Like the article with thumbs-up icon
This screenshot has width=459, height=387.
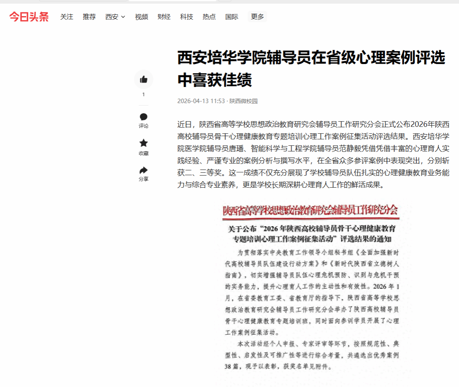(143, 80)
